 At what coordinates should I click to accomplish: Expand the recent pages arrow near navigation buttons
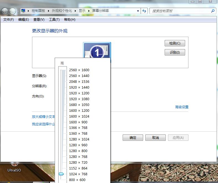(x=18, y=11)
